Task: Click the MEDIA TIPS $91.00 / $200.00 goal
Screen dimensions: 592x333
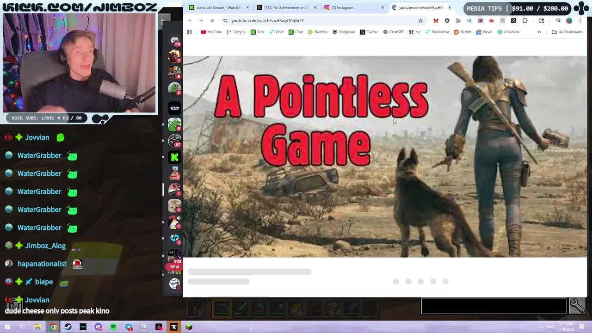Action: click(518, 8)
